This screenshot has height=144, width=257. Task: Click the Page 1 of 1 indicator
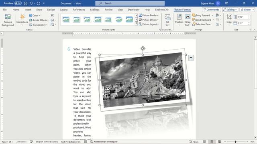(7, 142)
